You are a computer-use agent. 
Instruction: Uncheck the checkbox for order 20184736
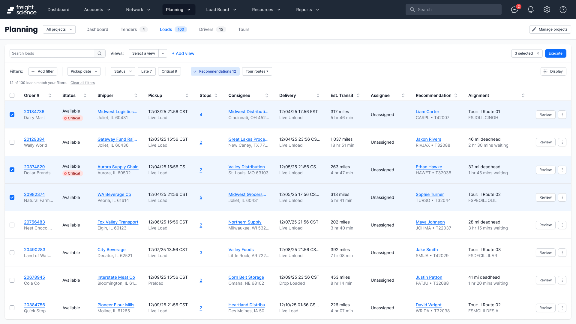12,115
